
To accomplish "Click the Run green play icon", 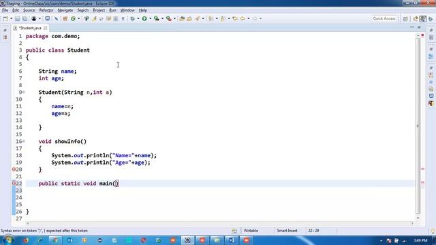I will [x=144, y=18].
